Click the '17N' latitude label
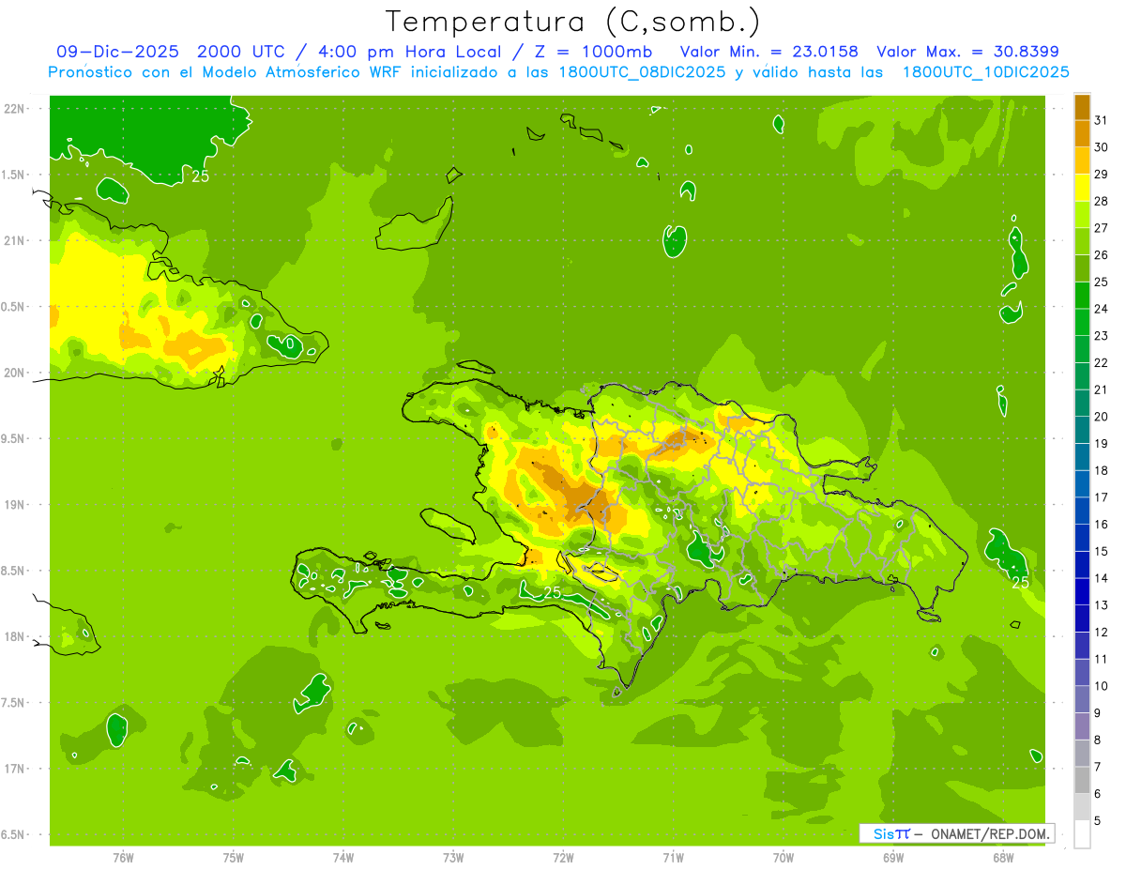The image size is (1126, 870). (x=14, y=769)
